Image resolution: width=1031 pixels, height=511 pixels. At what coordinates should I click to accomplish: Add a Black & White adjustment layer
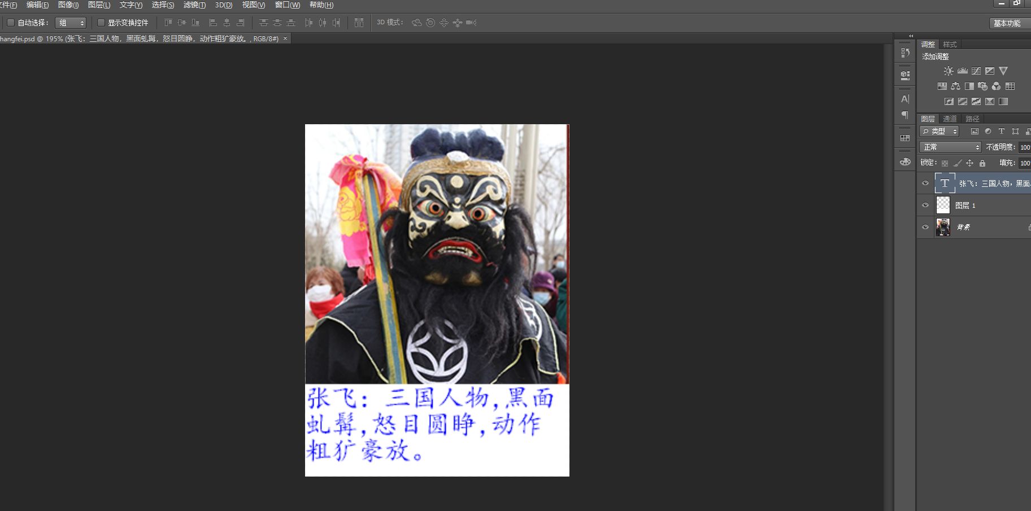(x=969, y=86)
